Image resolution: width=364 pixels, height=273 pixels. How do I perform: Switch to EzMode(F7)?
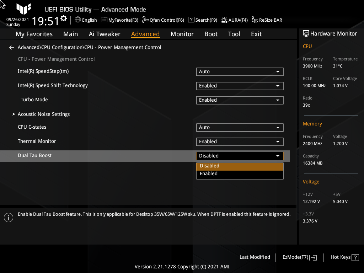tap(299, 257)
